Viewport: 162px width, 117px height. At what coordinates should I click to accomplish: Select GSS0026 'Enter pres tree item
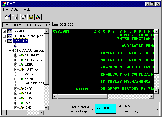(x=29, y=36)
